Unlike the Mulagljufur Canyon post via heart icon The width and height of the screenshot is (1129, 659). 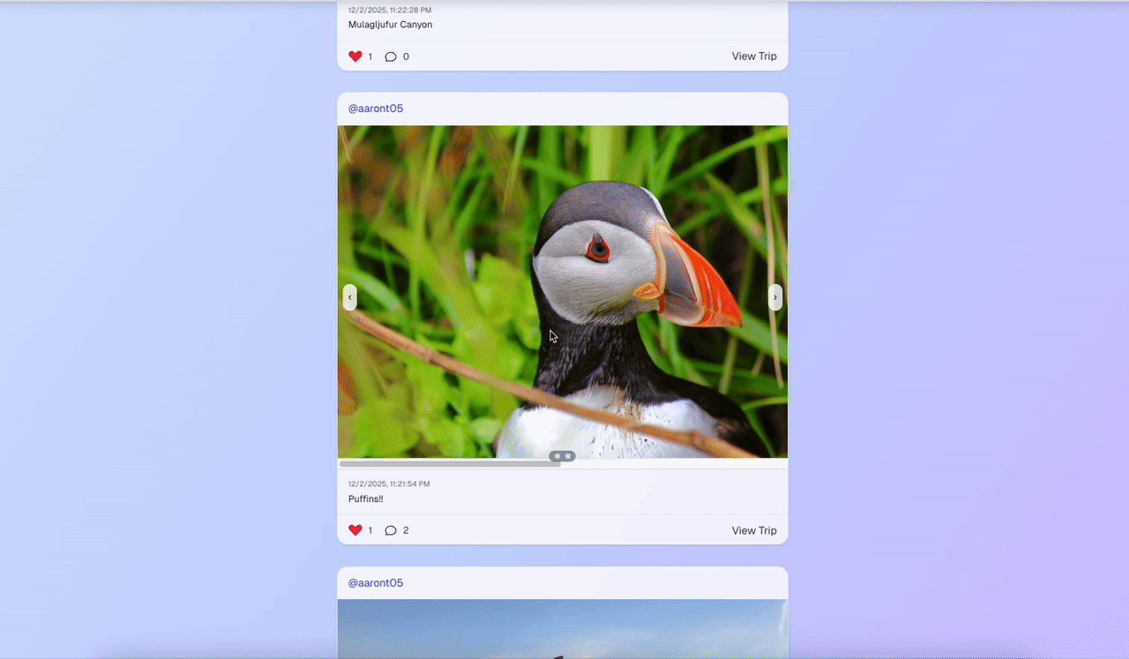tap(355, 56)
